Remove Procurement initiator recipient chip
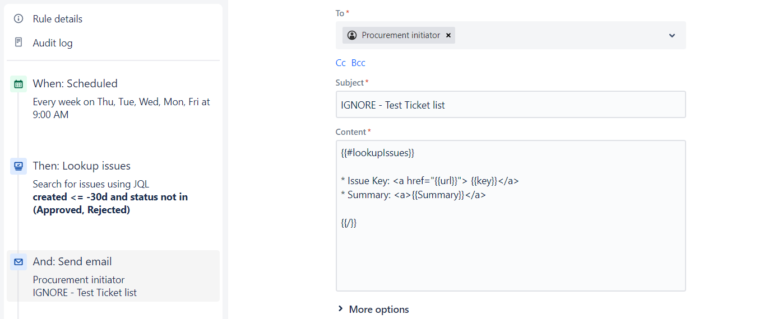The height and width of the screenshot is (319, 773). [x=448, y=35]
